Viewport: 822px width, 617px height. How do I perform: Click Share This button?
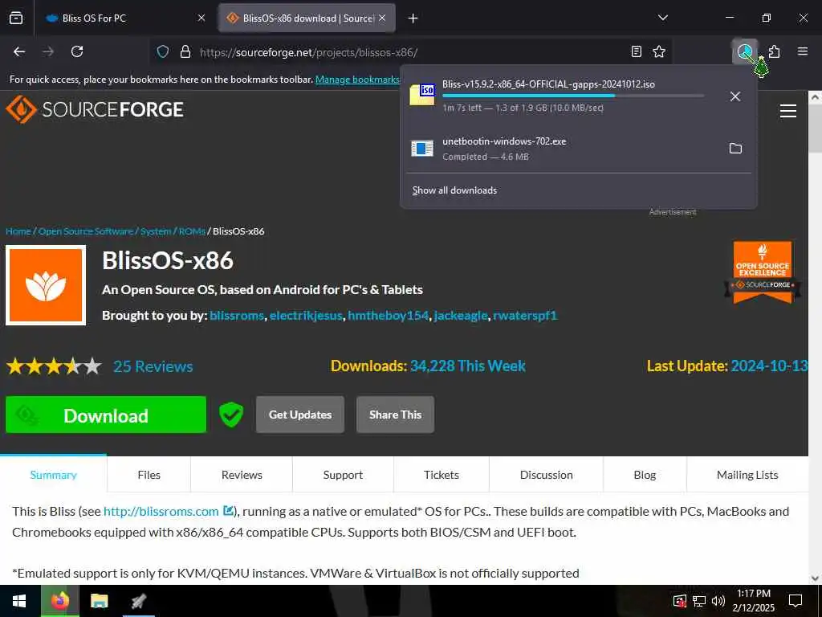[395, 415]
